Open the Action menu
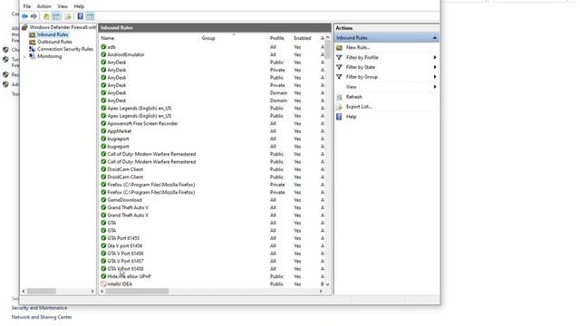 pyautogui.click(x=44, y=6)
